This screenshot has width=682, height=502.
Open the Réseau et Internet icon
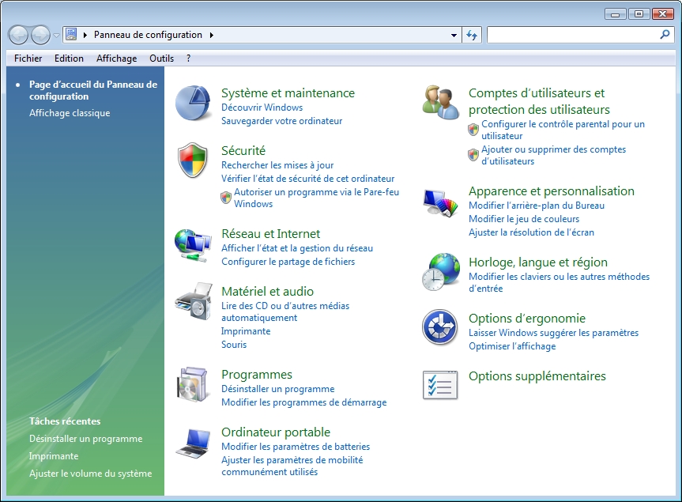click(x=193, y=244)
